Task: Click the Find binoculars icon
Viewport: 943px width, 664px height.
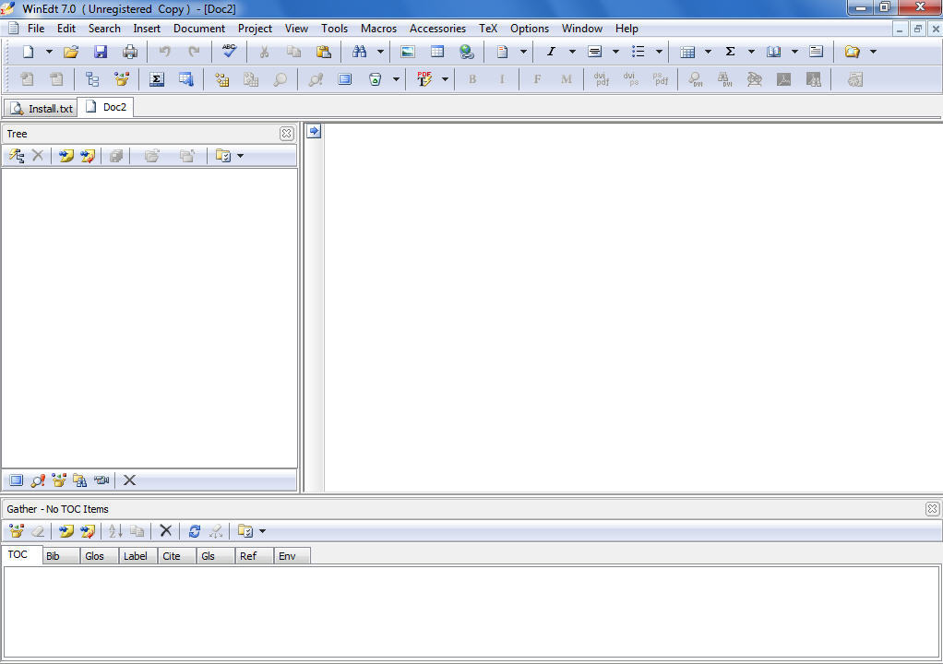Action: (360, 52)
